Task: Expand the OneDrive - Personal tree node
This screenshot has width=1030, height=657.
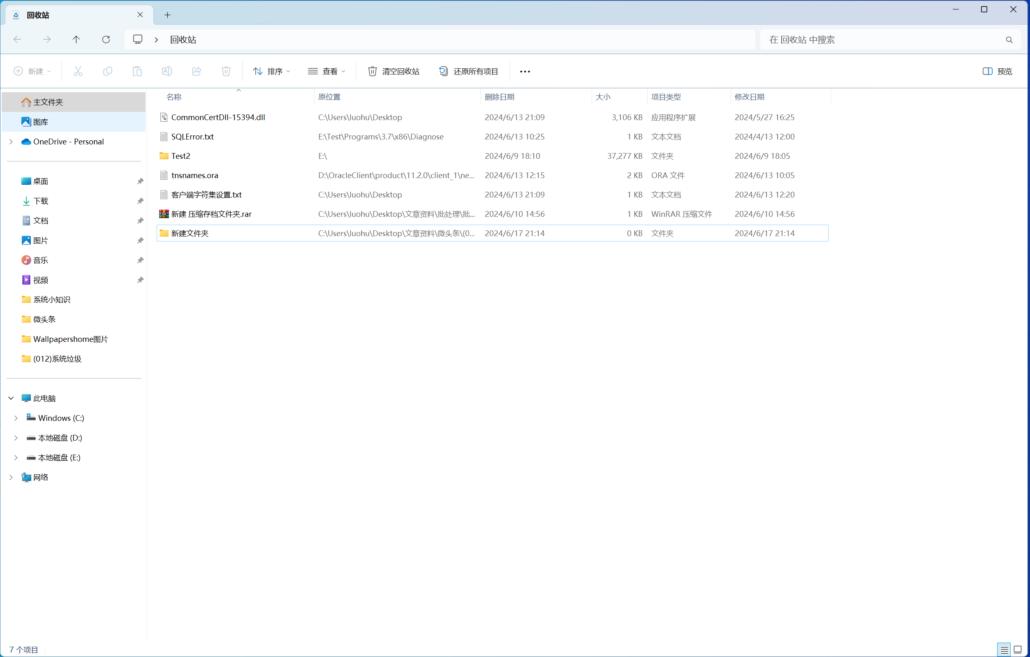Action: pos(11,142)
